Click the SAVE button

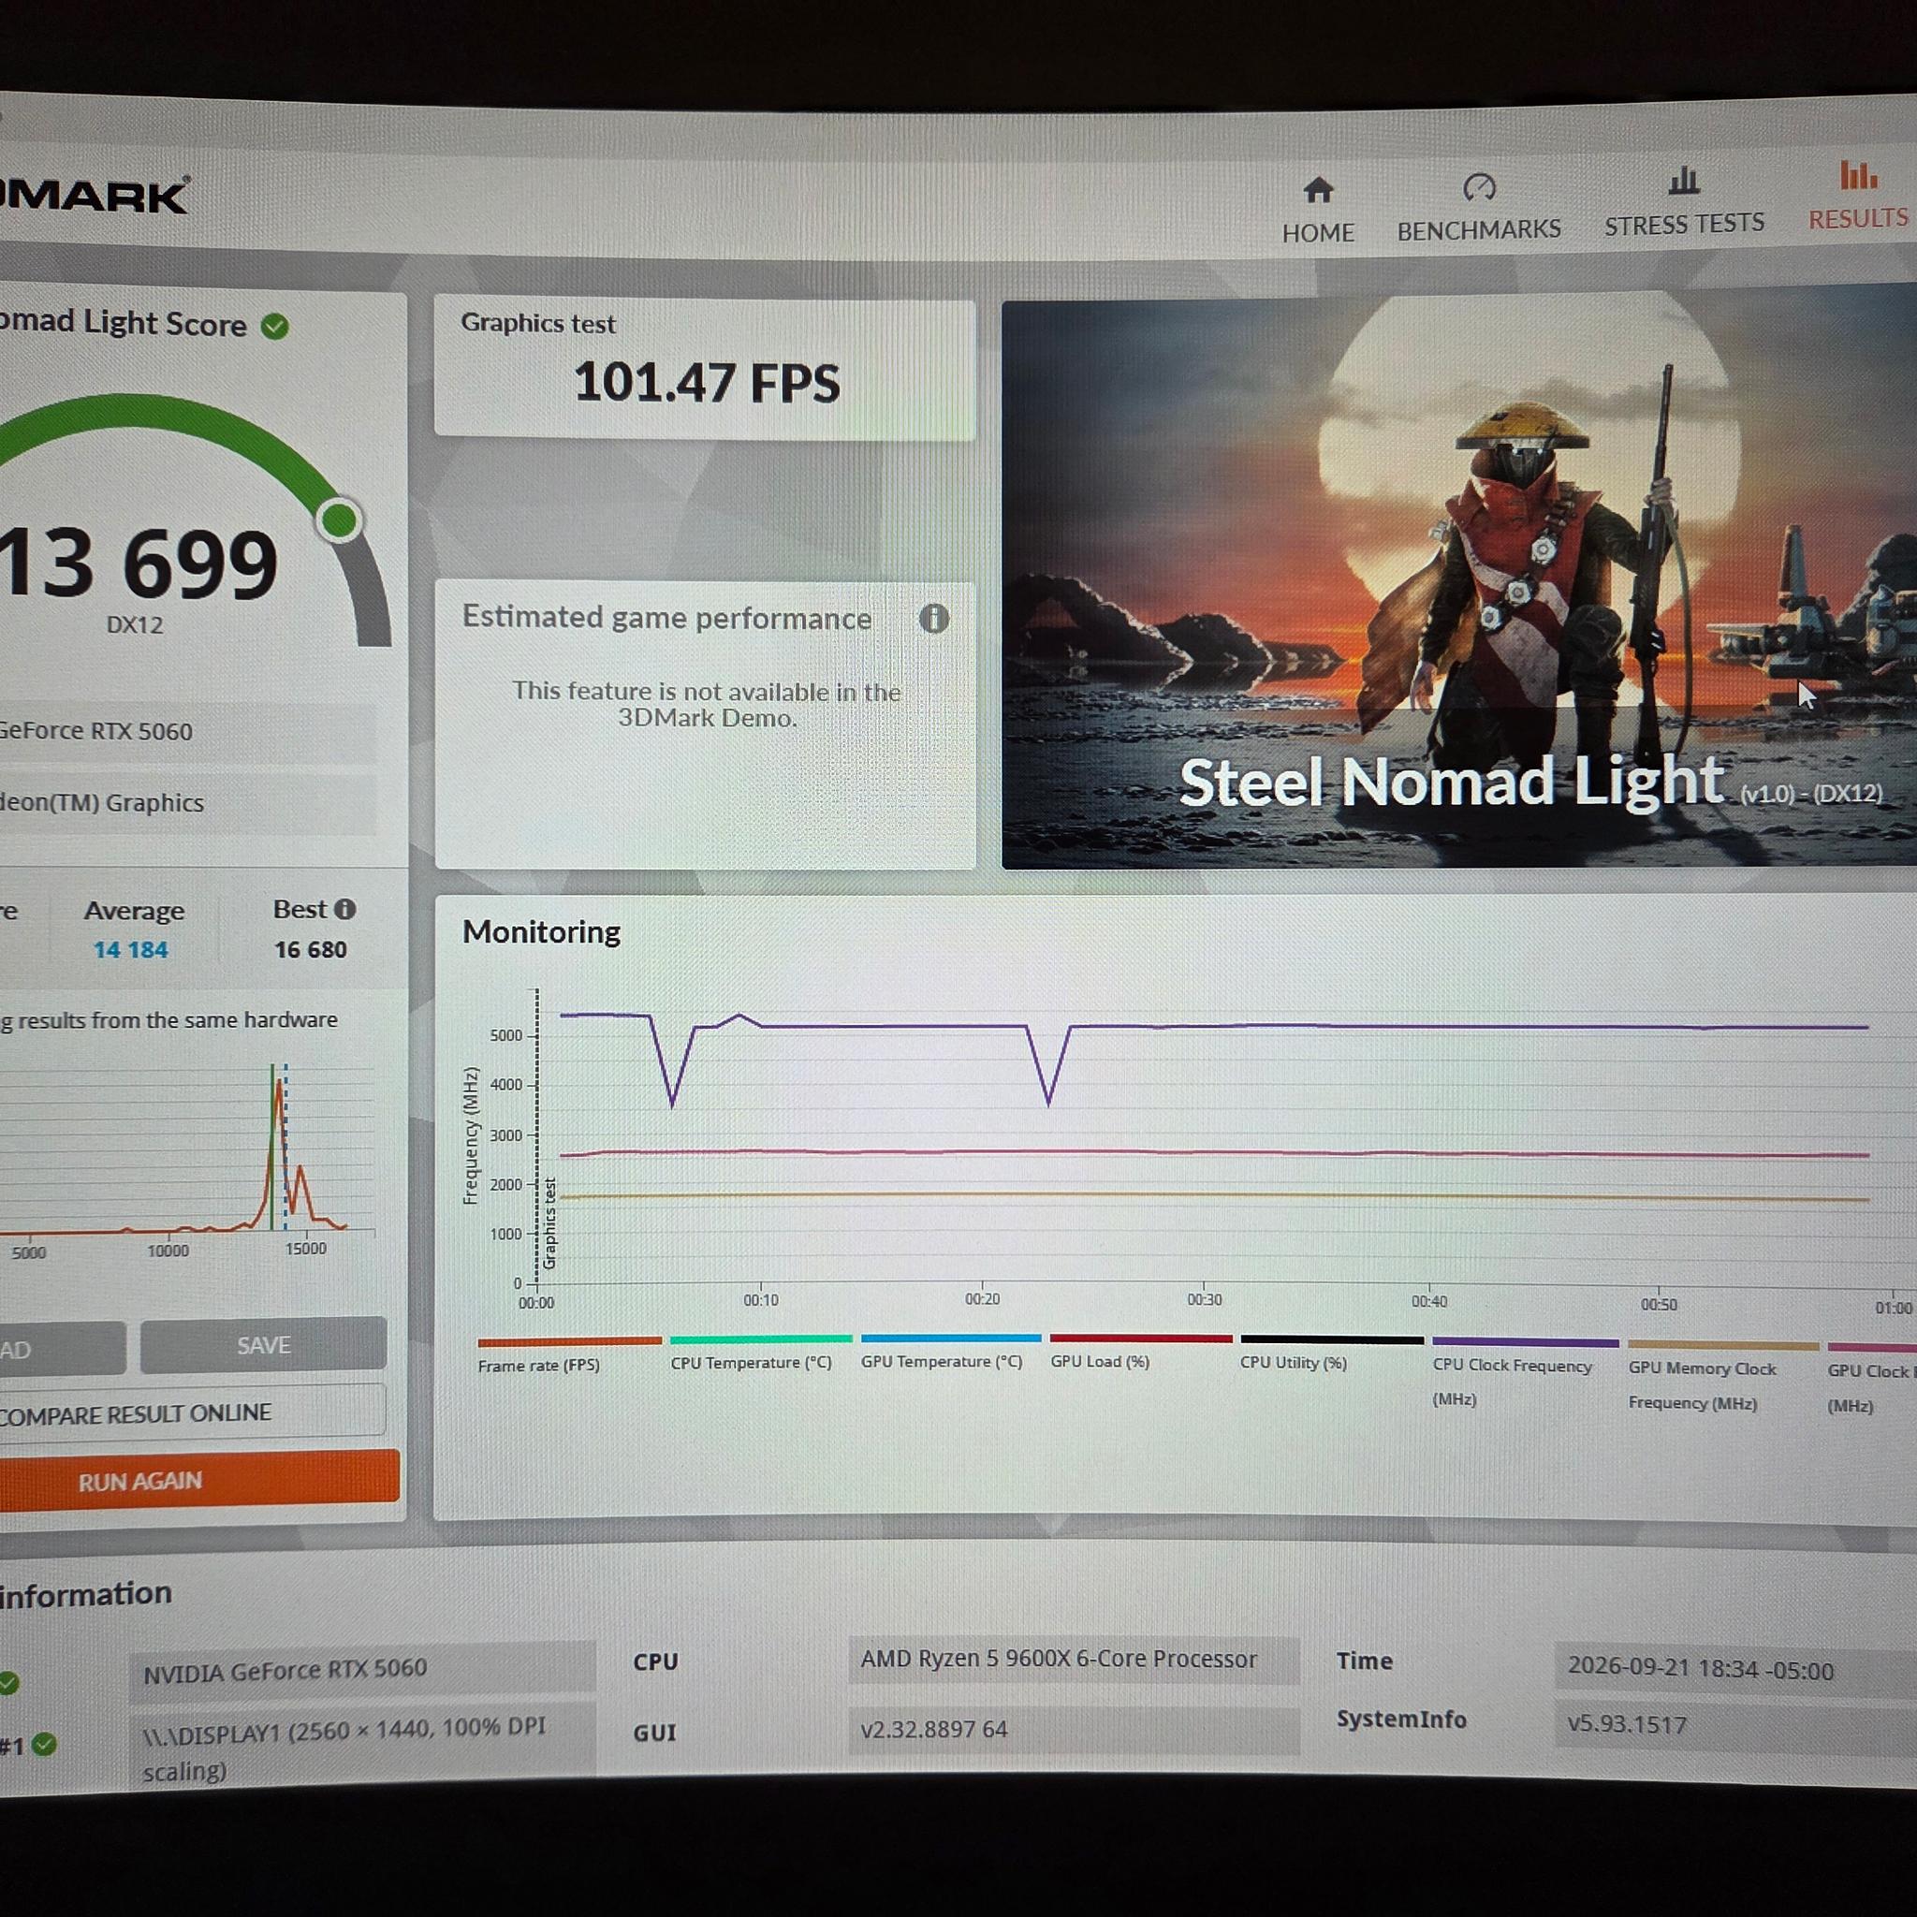pyautogui.click(x=263, y=1345)
